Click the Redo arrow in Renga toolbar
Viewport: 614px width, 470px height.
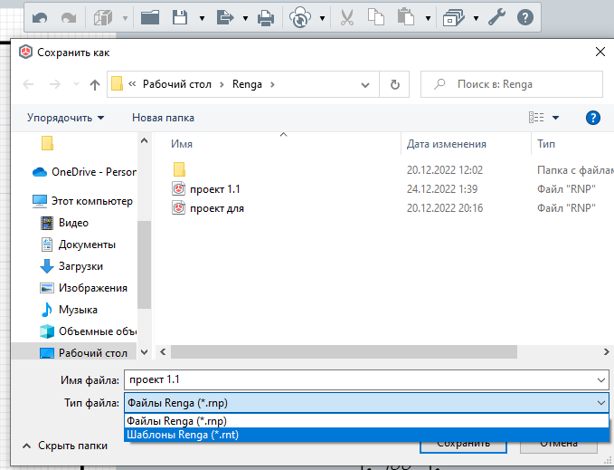[x=69, y=17]
